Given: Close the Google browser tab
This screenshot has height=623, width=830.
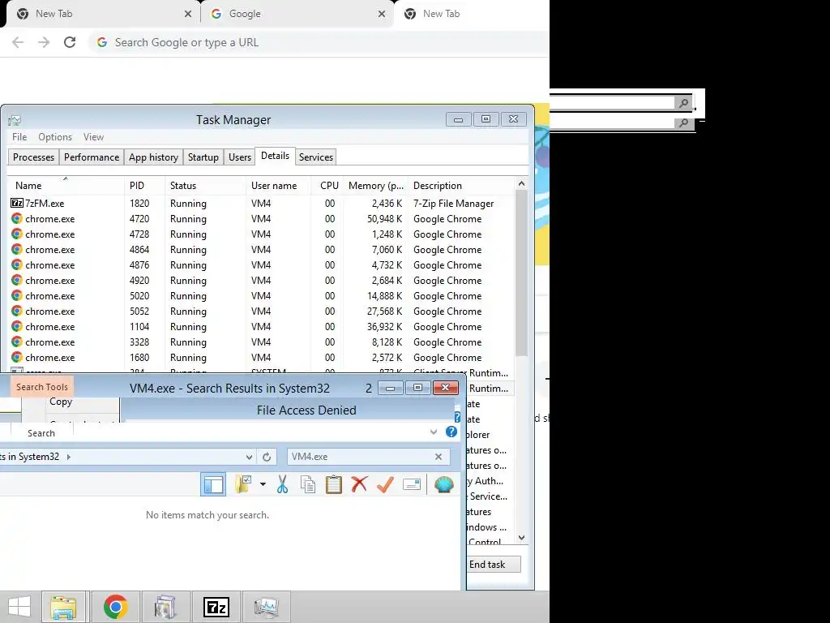Looking at the screenshot, I should pos(382,14).
